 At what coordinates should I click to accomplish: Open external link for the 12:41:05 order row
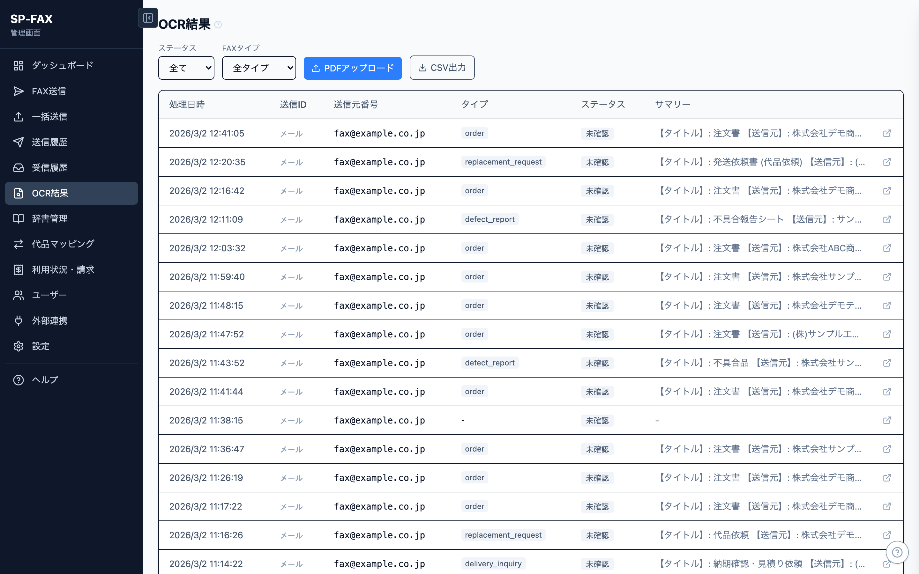pyautogui.click(x=887, y=133)
